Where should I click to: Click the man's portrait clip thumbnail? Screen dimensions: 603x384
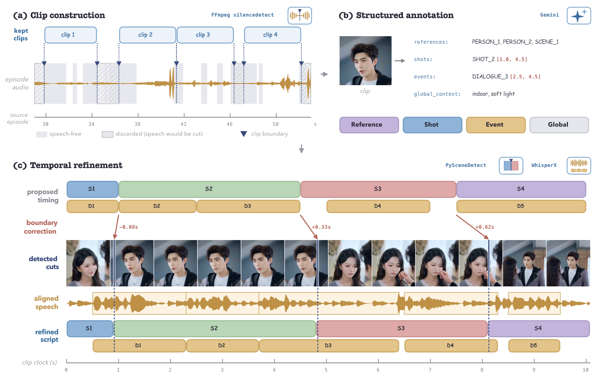365,61
